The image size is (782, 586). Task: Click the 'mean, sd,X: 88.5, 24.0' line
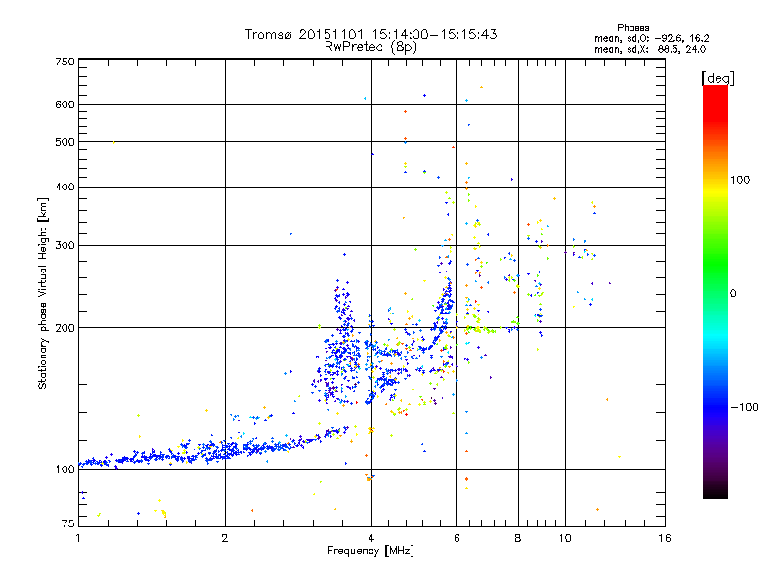650,49
